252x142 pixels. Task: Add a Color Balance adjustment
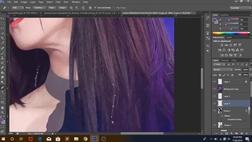(x=224, y=50)
